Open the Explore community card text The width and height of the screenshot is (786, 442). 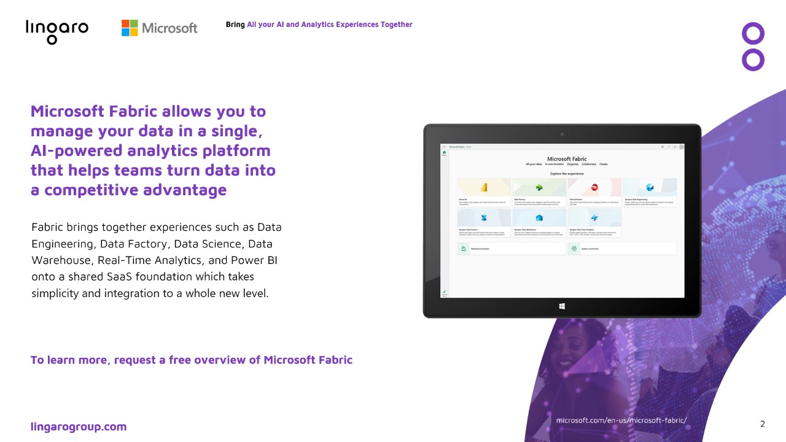tap(590, 249)
